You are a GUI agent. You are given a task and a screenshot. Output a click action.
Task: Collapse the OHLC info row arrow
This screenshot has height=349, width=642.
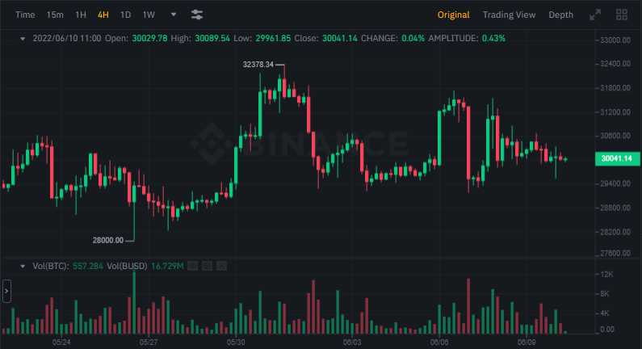click(x=23, y=38)
